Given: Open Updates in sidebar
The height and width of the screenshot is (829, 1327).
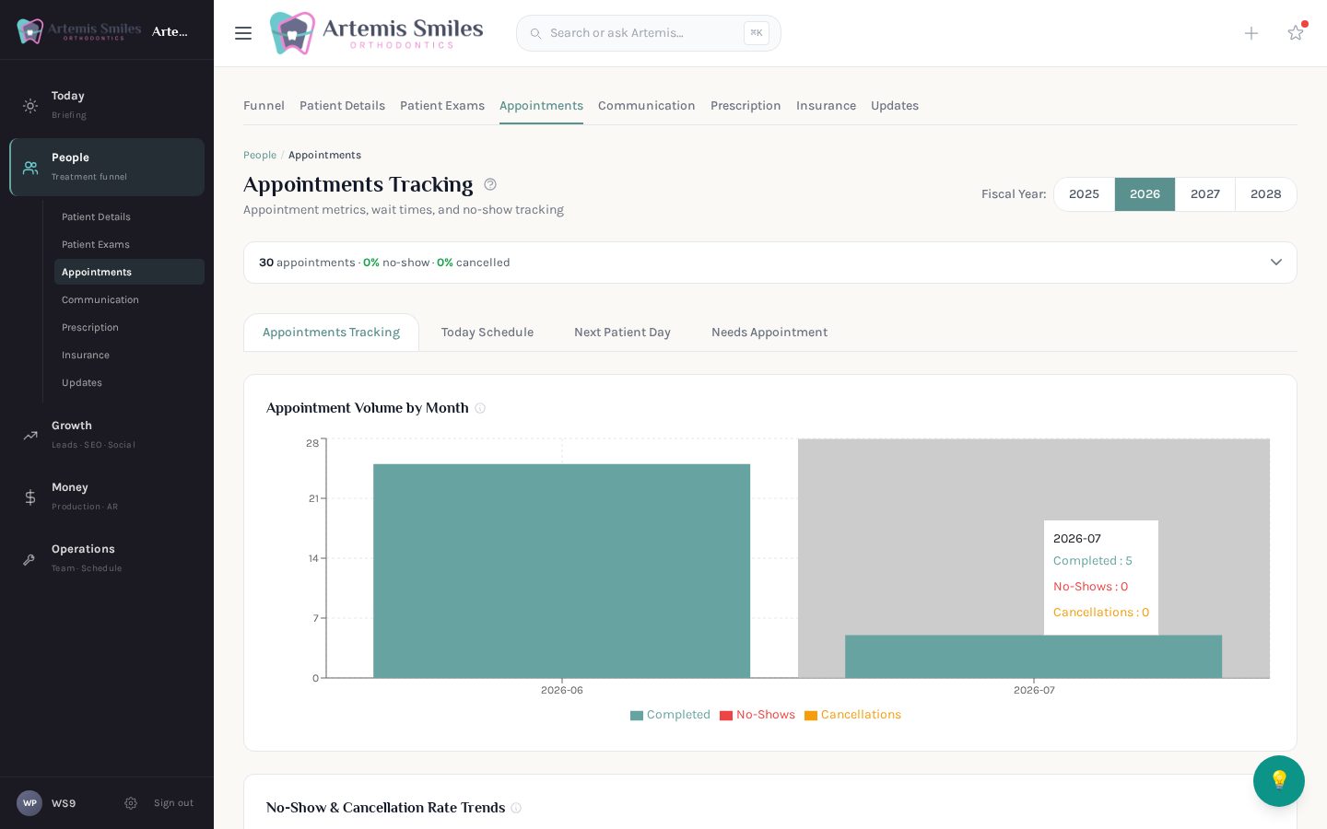Looking at the screenshot, I should click(129, 382).
